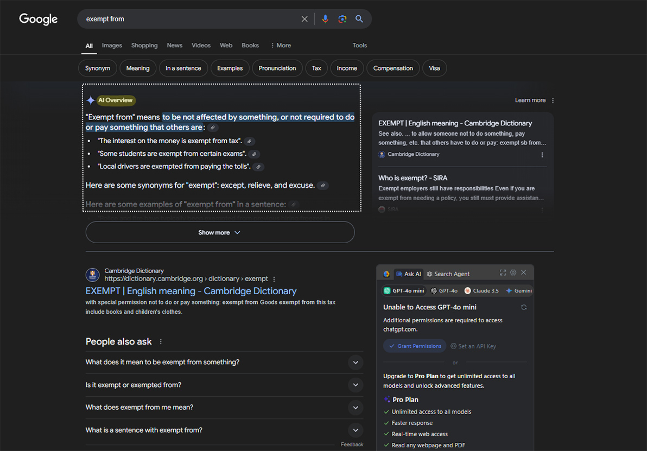The height and width of the screenshot is (451, 647).
Task: Click Set an API Key option
Action: tap(473, 346)
